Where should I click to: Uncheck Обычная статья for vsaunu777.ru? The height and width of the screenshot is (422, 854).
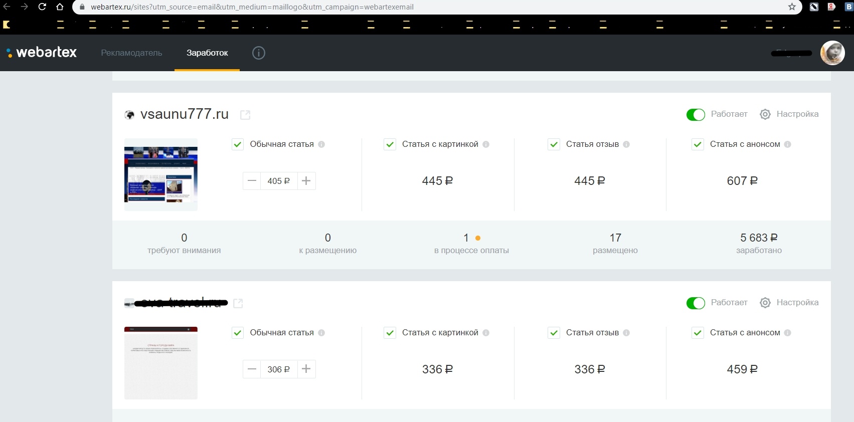(238, 144)
